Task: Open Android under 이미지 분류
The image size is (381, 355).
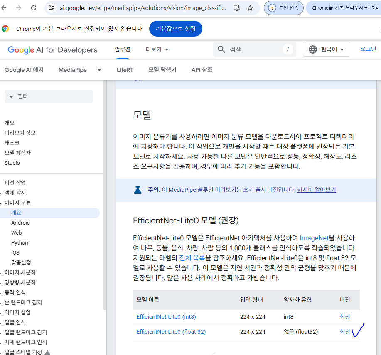Action: tap(20, 223)
